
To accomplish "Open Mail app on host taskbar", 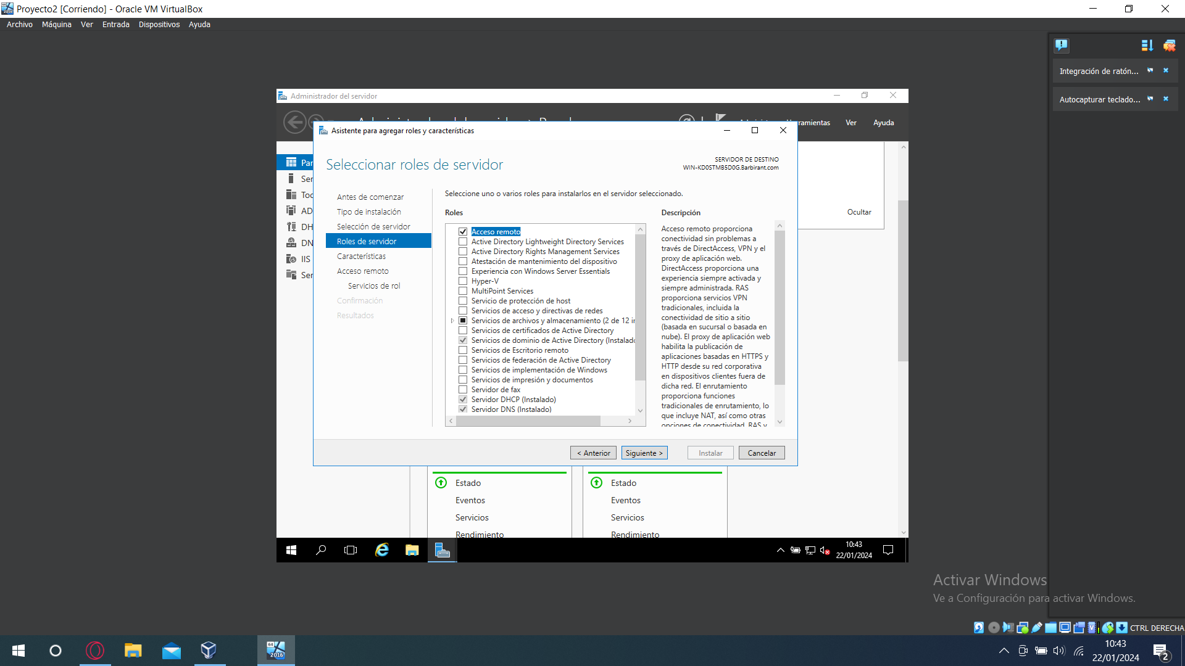I will 171,651.
